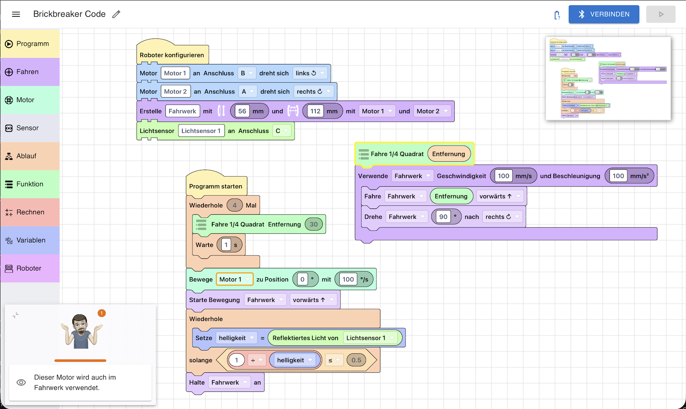This screenshot has width=686, height=409.
Task: Click the function icon on Fahre 1/4 Quadrat definition
Action: pos(364,154)
